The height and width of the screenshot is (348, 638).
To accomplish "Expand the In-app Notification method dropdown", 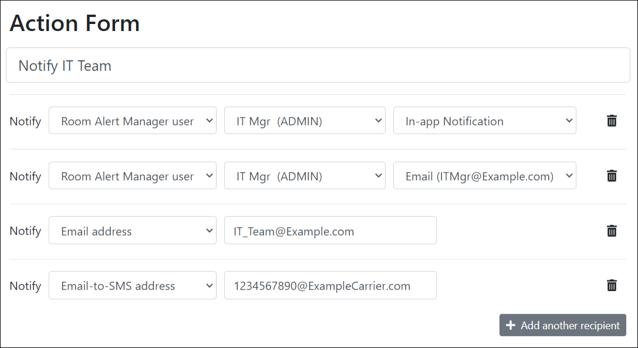I will [484, 121].
